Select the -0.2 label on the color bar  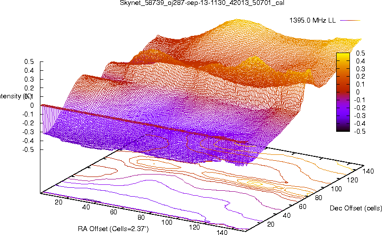tap(360, 108)
